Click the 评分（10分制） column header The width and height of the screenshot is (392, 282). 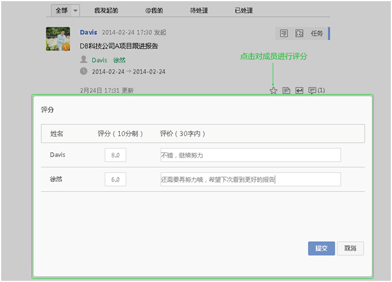point(120,134)
